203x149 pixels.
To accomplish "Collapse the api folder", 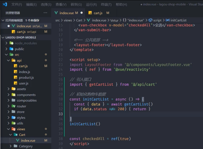I will 26,60.
